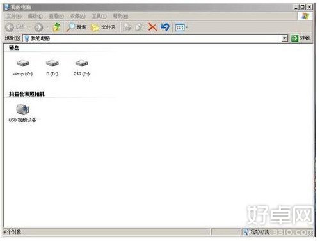Image resolution: width=320 pixels, height=241 pixels.
Task: Open the 收藏(A) menu
Action: [x=78, y=16]
